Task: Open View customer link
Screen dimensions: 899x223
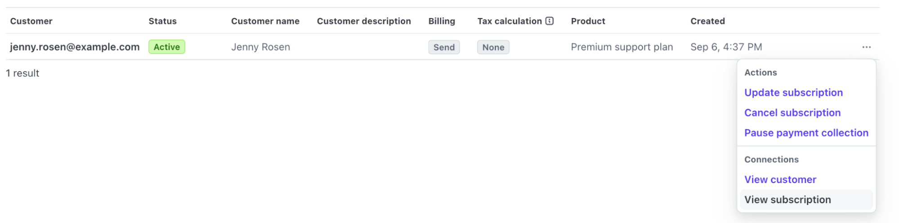Action: click(x=780, y=180)
